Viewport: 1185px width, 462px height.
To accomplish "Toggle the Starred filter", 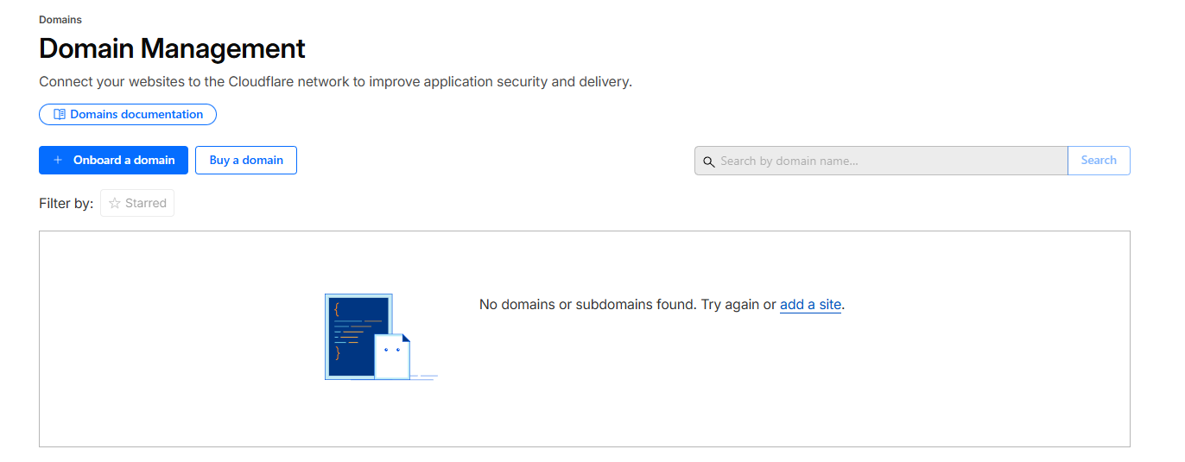I will click(x=138, y=204).
